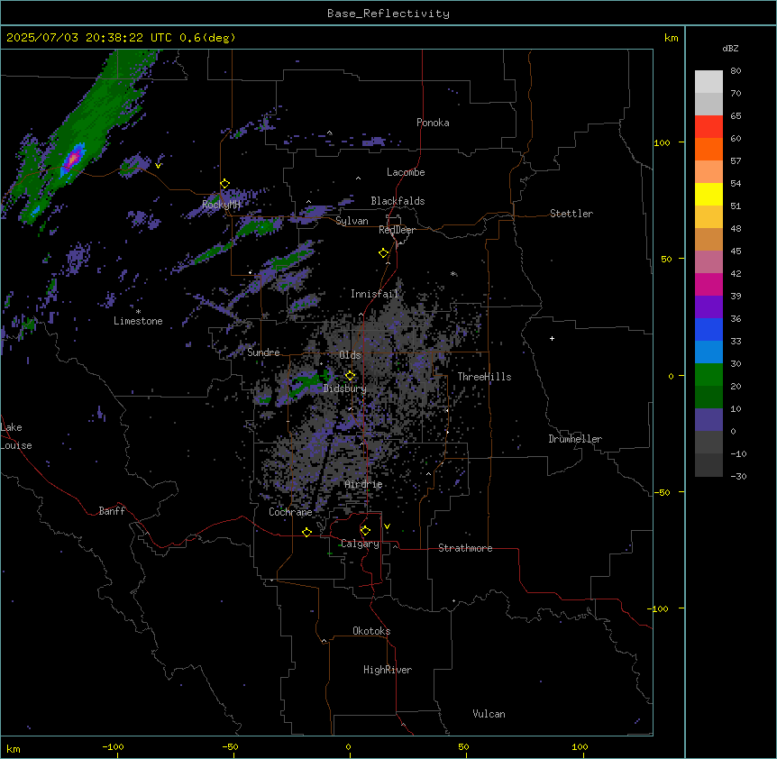Click the asterisk marker northeast of Innisfail
The image size is (777, 759).
click(452, 273)
